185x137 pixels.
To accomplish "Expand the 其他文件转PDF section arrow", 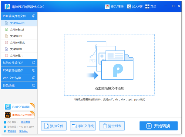I will tap(34, 63).
